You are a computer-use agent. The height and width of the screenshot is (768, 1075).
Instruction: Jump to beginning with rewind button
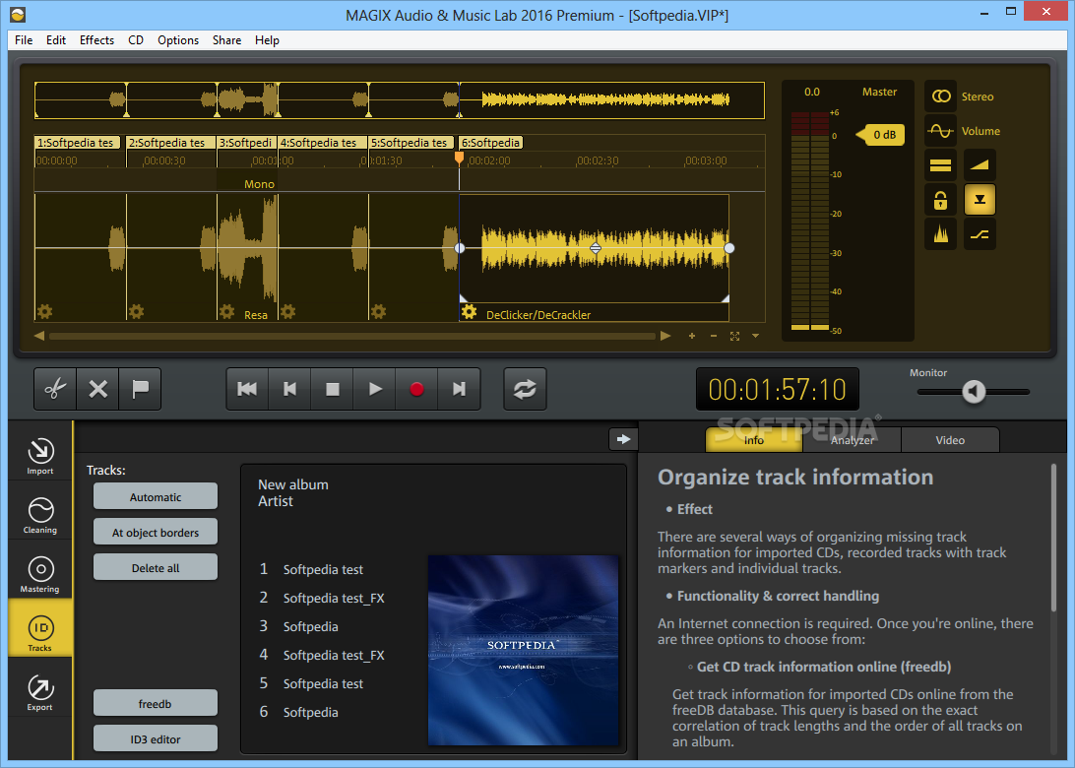coord(247,389)
